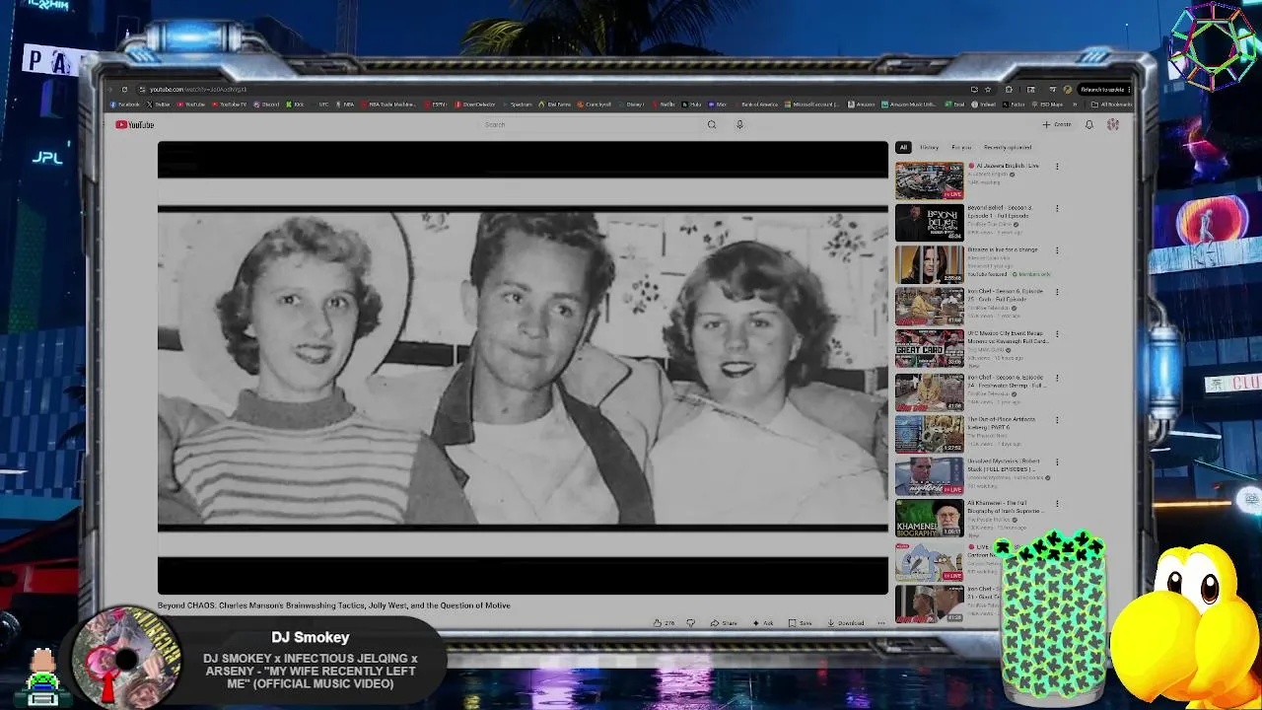Select the History filter chip

click(x=929, y=147)
